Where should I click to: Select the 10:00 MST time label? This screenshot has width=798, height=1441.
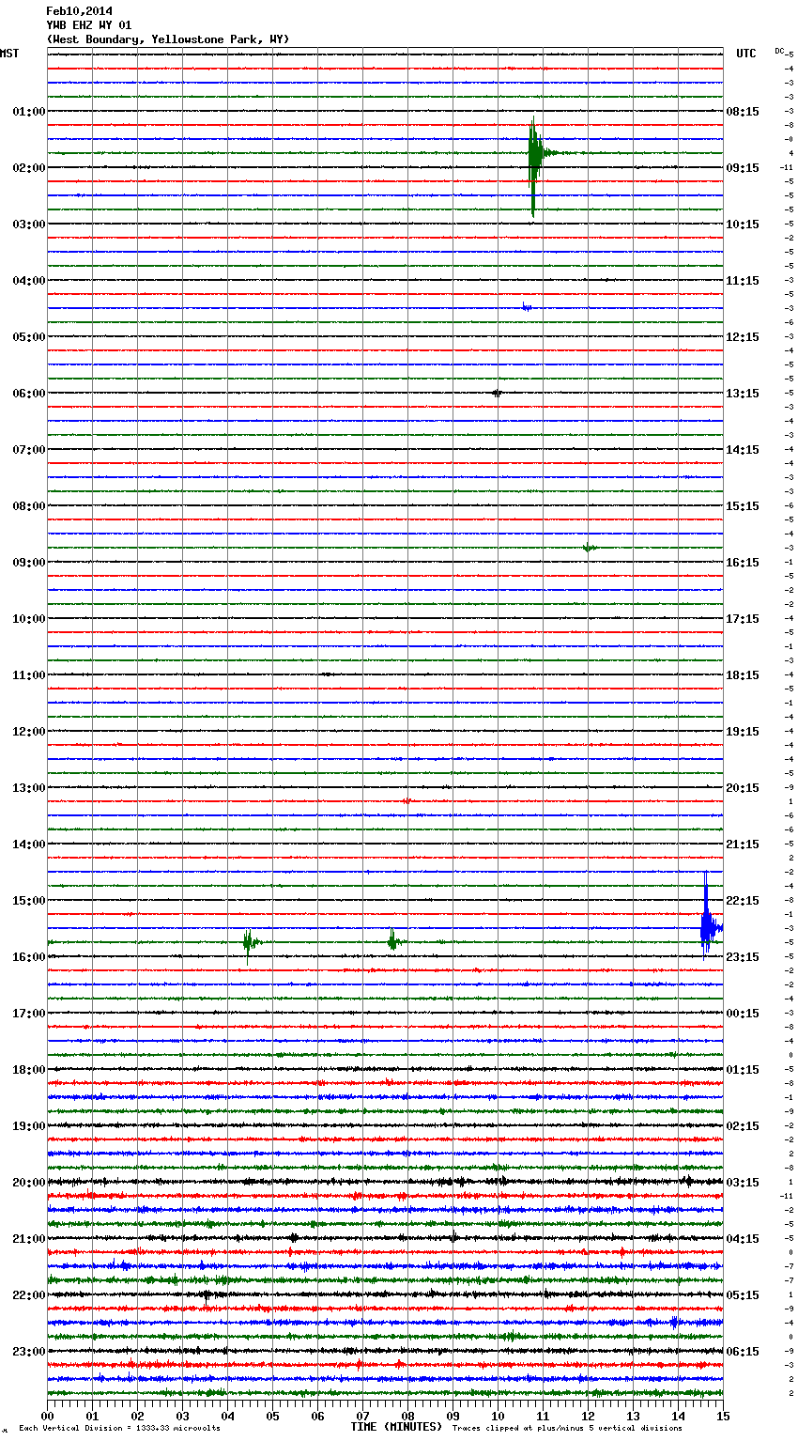click(29, 619)
